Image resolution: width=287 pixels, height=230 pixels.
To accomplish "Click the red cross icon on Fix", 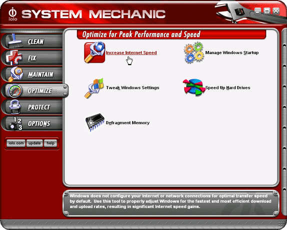I will [x=14, y=57].
